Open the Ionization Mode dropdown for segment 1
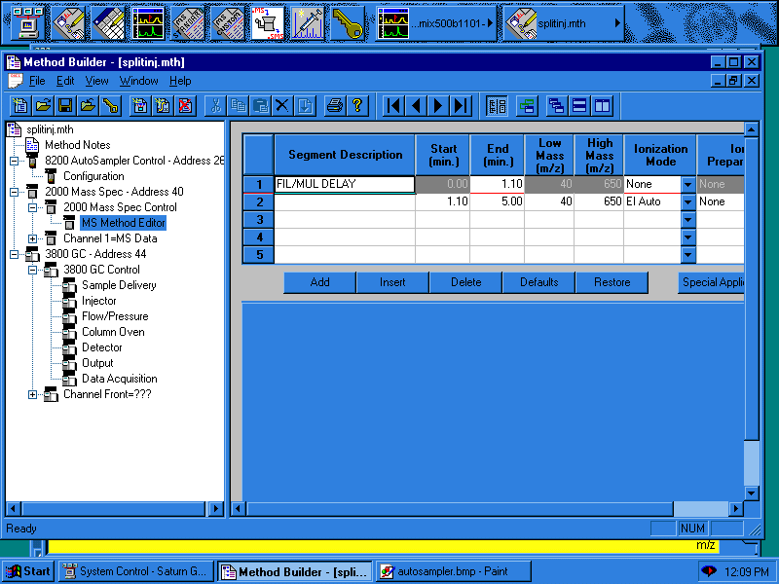This screenshot has width=779, height=584. (x=688, y=184)
